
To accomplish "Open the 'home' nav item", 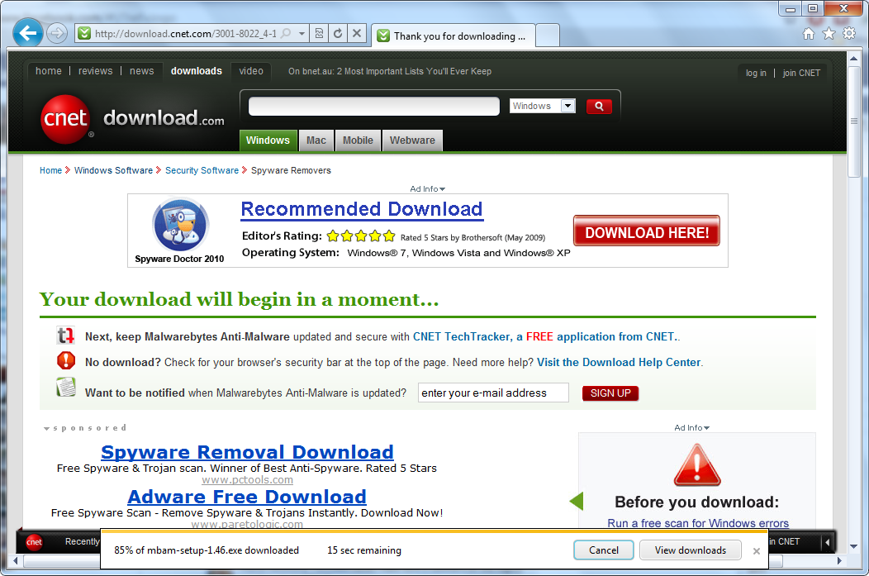I will tap(48, 71).
